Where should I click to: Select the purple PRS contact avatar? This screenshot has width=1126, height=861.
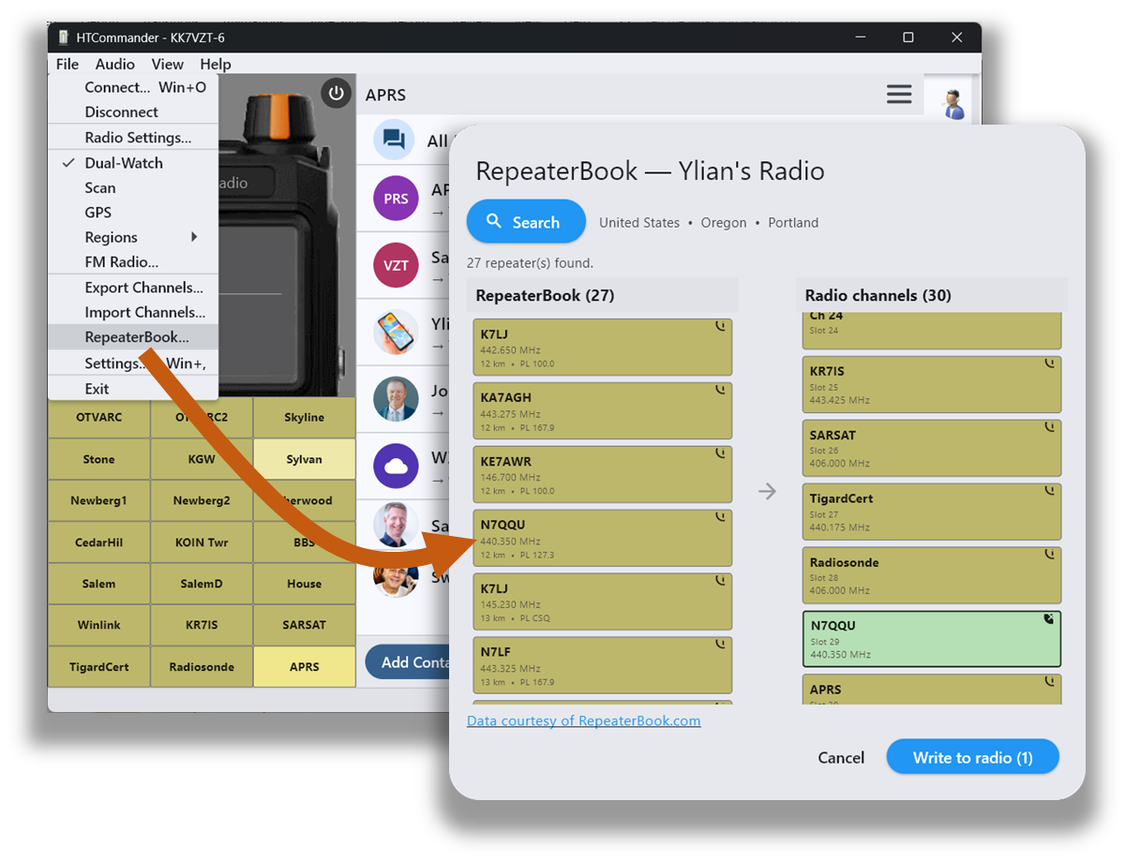[x=396, y=199]
